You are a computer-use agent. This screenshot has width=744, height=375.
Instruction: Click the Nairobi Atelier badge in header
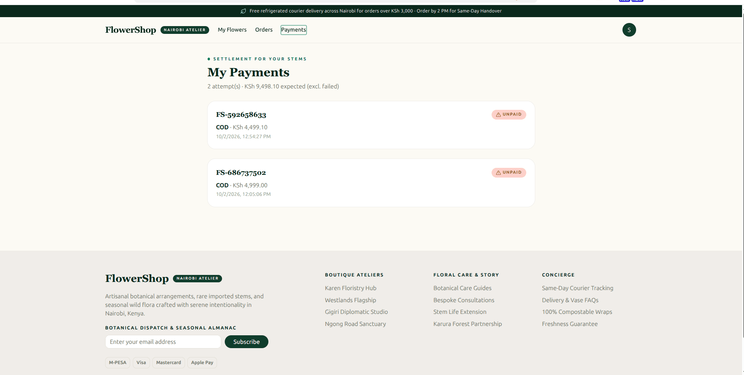coord(185,30)
